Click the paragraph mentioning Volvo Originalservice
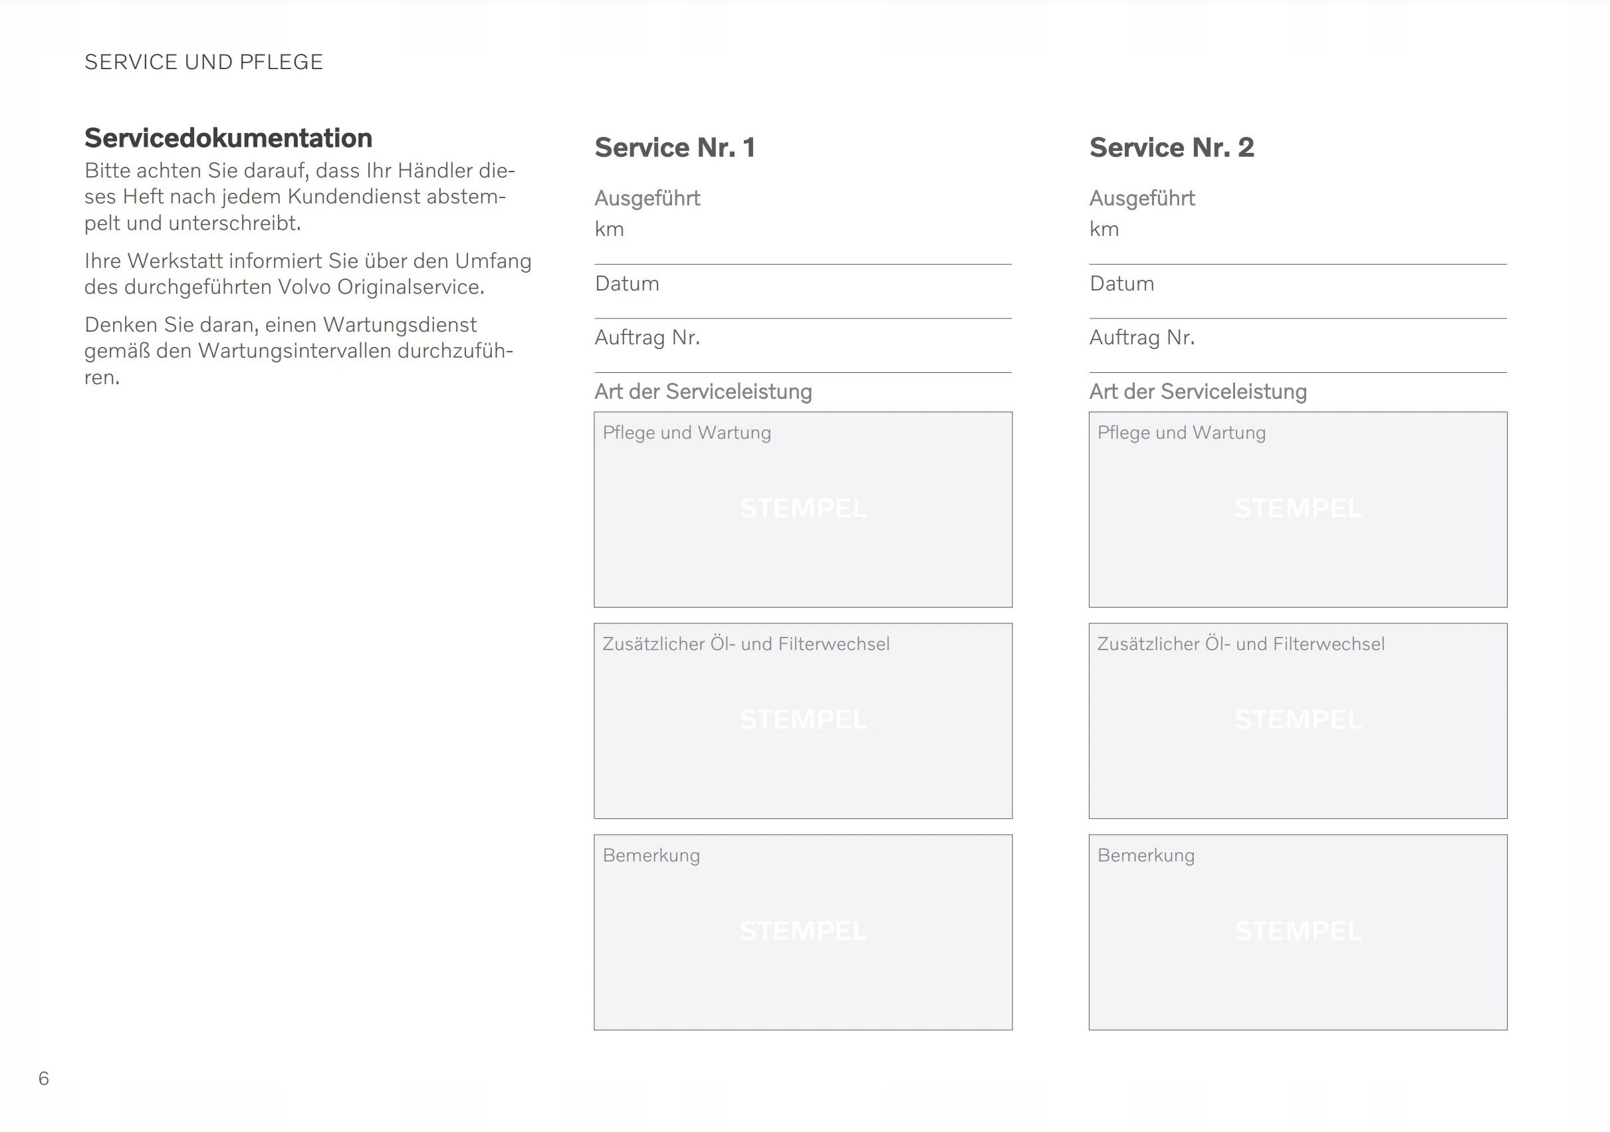Screen dimensions: 1610x1132 (x=307, y=275)
